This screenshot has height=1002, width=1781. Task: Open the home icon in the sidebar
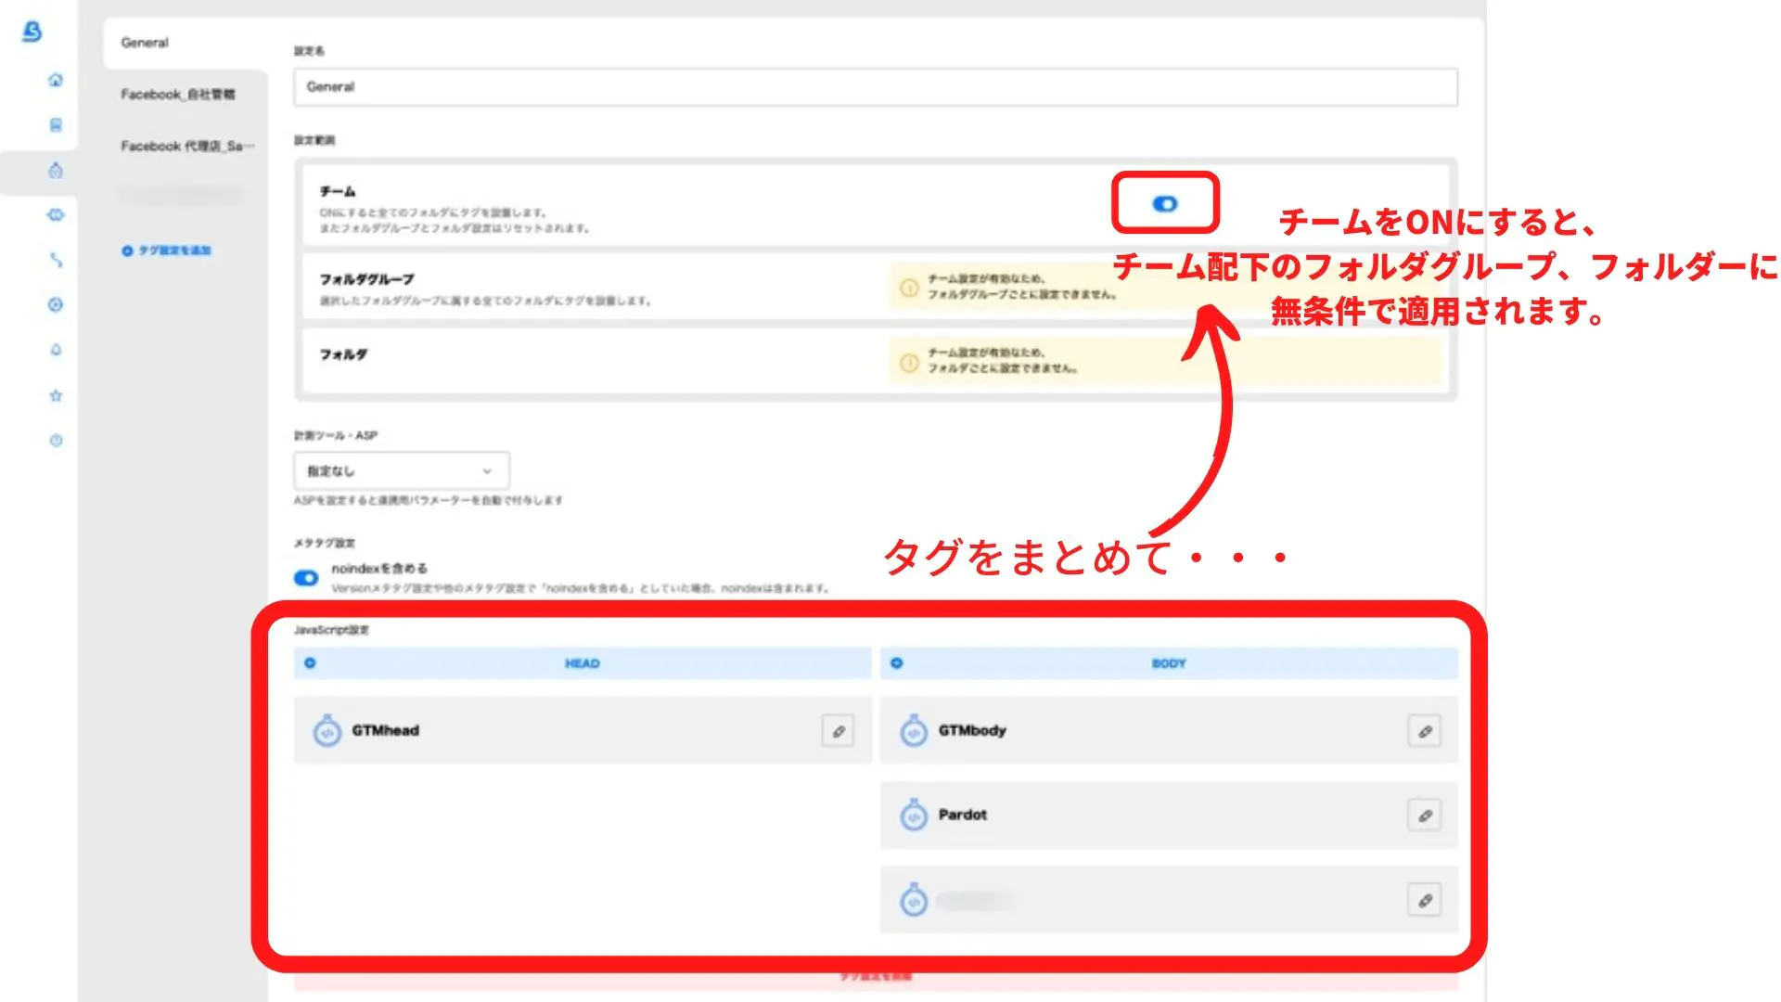56,80
